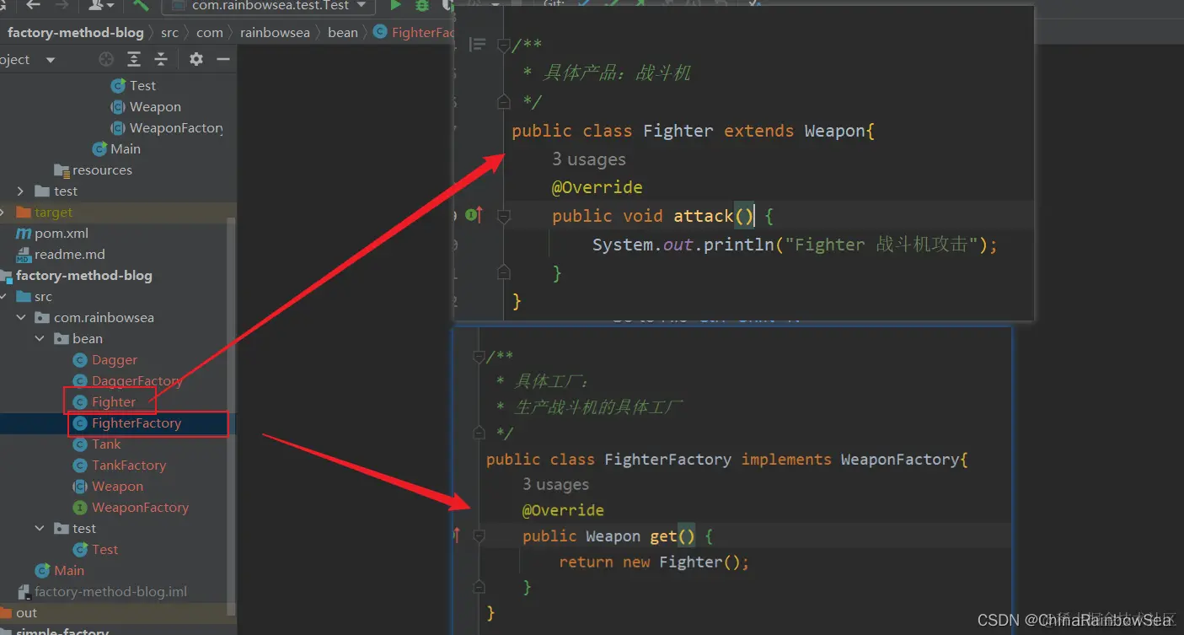Viewport: 1184px width, 635px height.
Task: Click the package icon of com.rainbowsea
Action: click(42, 318)
